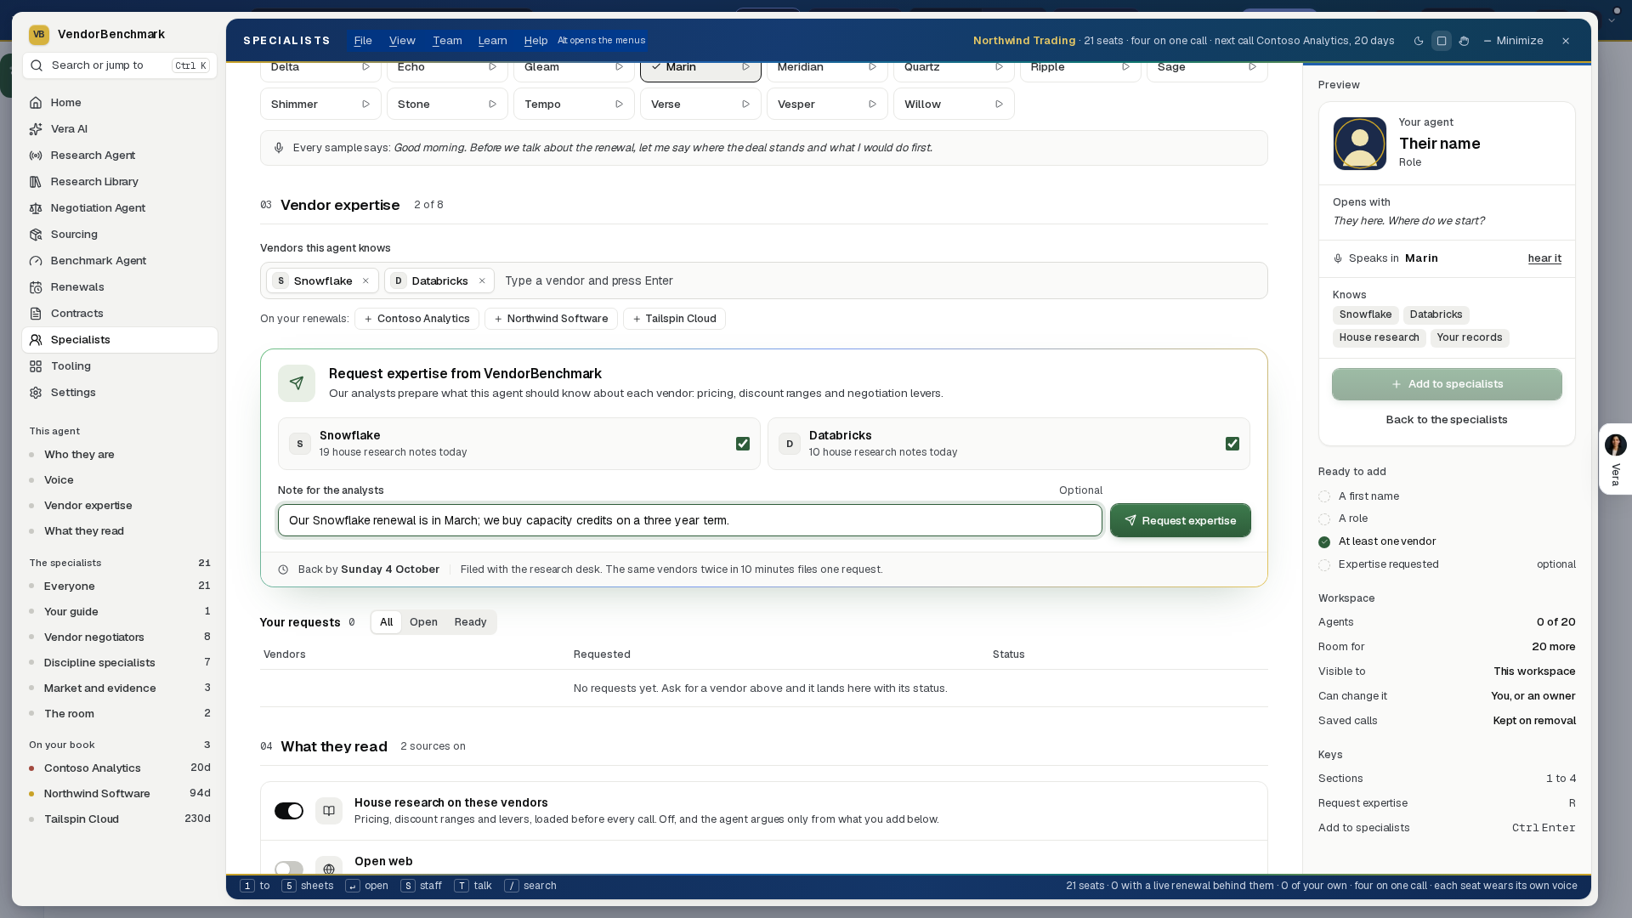Remove the Snowflake vendor chip
The height and width of the screenshot is (918, 1632).
(365, 281)
